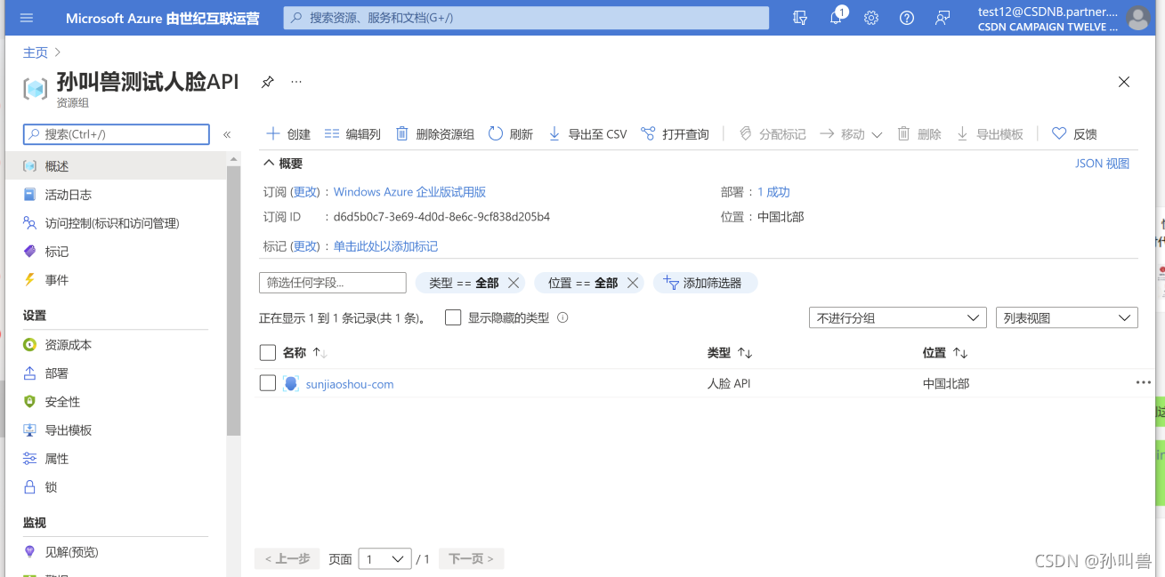Click 反馈 heart button
The width and height of the screenshot is (1165, 577).
[1074, 134]
